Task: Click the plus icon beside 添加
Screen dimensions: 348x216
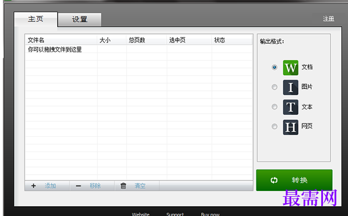Action: (33, 186)
